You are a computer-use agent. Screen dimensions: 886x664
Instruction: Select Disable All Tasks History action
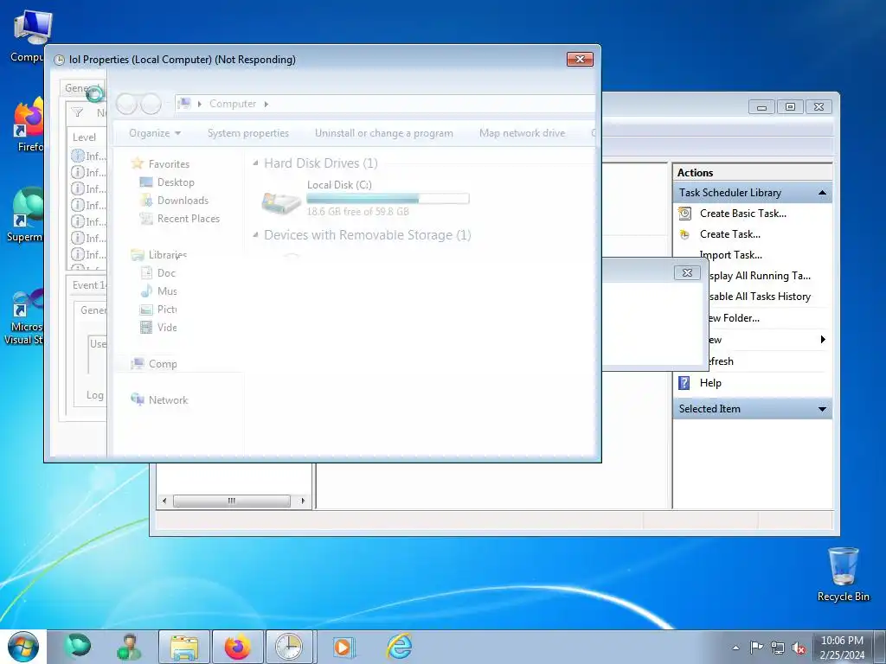[759, 297]
